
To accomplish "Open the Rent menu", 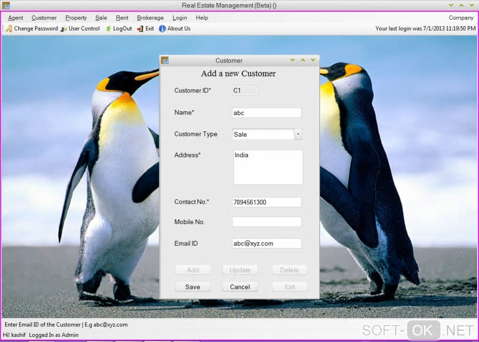I will [x=122, y=18].
